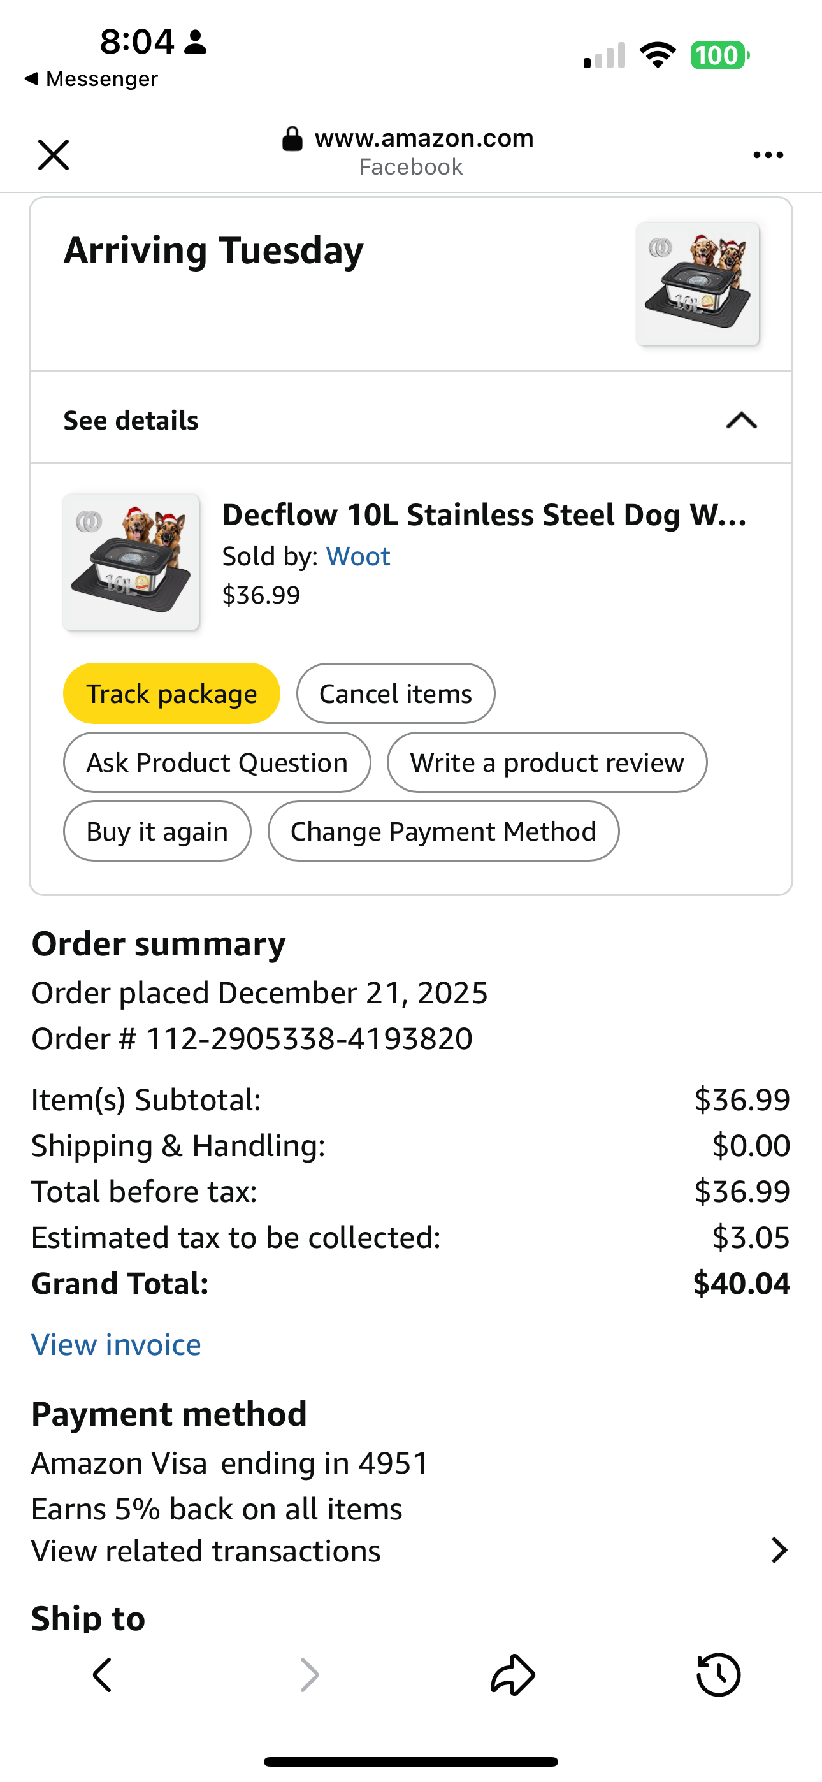Open the View invoice link

click(x=116, y=1345)
